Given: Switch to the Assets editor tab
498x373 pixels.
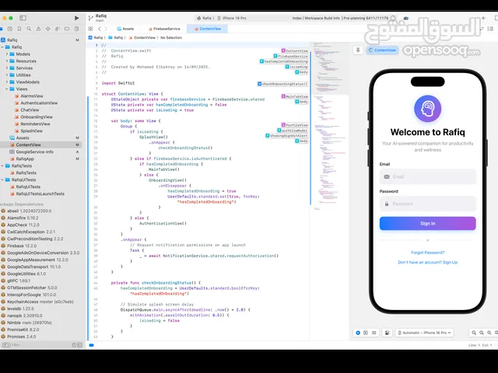Looking at the screenshot, I should (x=125, y=29).
